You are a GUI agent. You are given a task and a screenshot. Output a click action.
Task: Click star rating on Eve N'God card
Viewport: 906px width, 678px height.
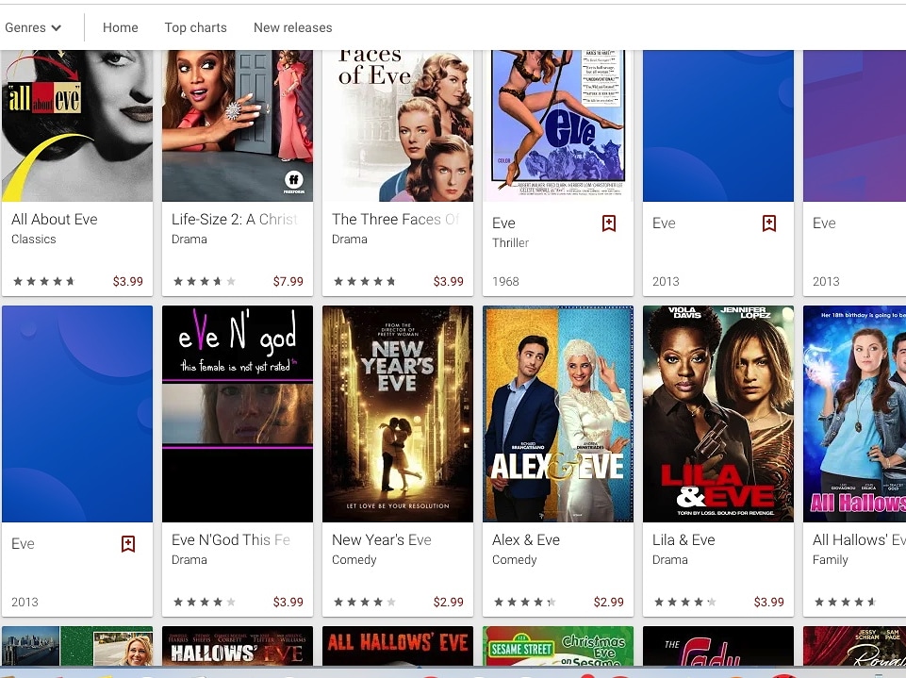(204, 602)
